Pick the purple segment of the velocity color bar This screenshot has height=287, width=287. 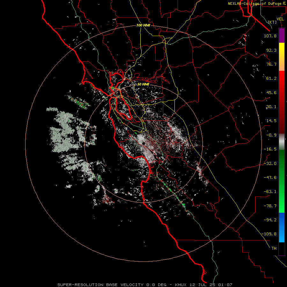[x=282, y=35]
